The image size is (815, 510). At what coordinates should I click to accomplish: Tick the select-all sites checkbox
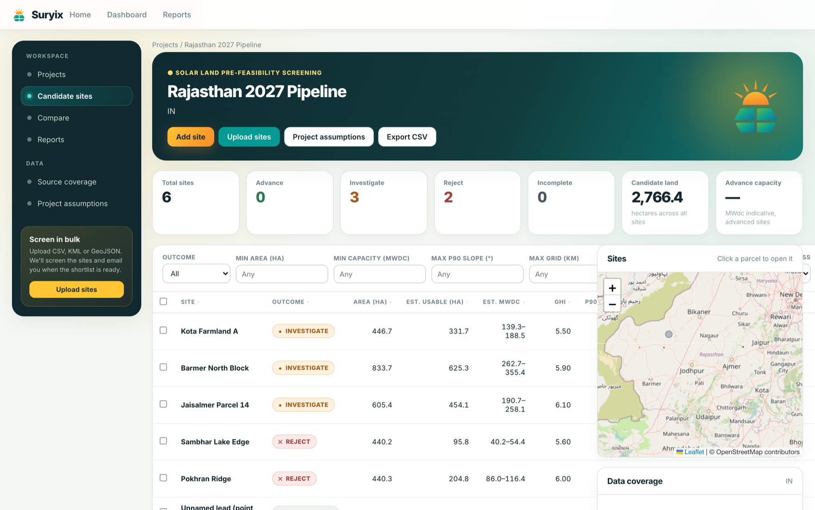(x=163, y=301)
